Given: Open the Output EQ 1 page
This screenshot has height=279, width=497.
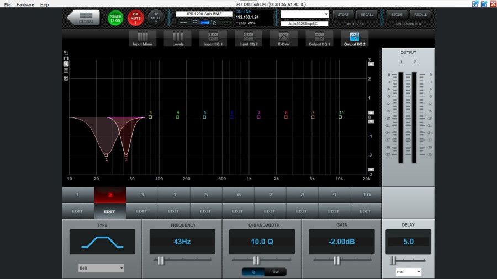Looking at the screenshot, I should [x=319, y=39].
